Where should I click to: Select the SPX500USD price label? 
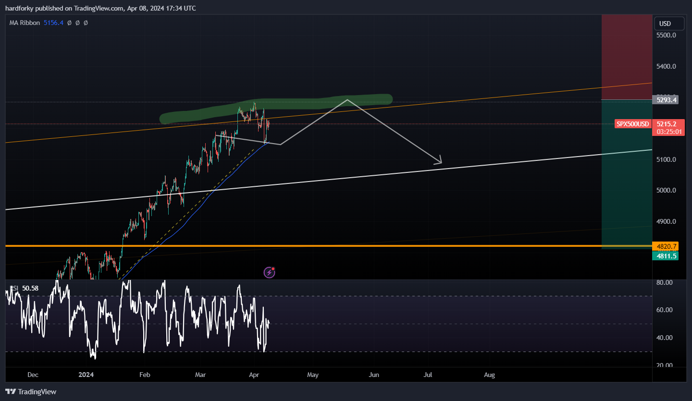tap(632, 124)
